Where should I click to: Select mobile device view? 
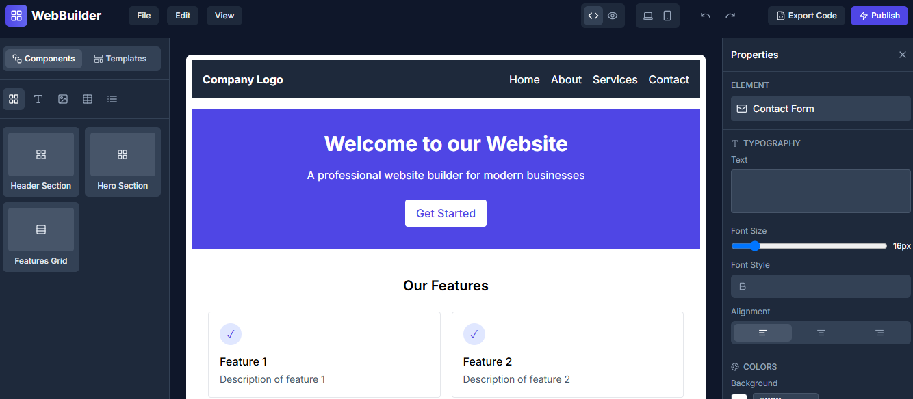[x=667, y=16]
